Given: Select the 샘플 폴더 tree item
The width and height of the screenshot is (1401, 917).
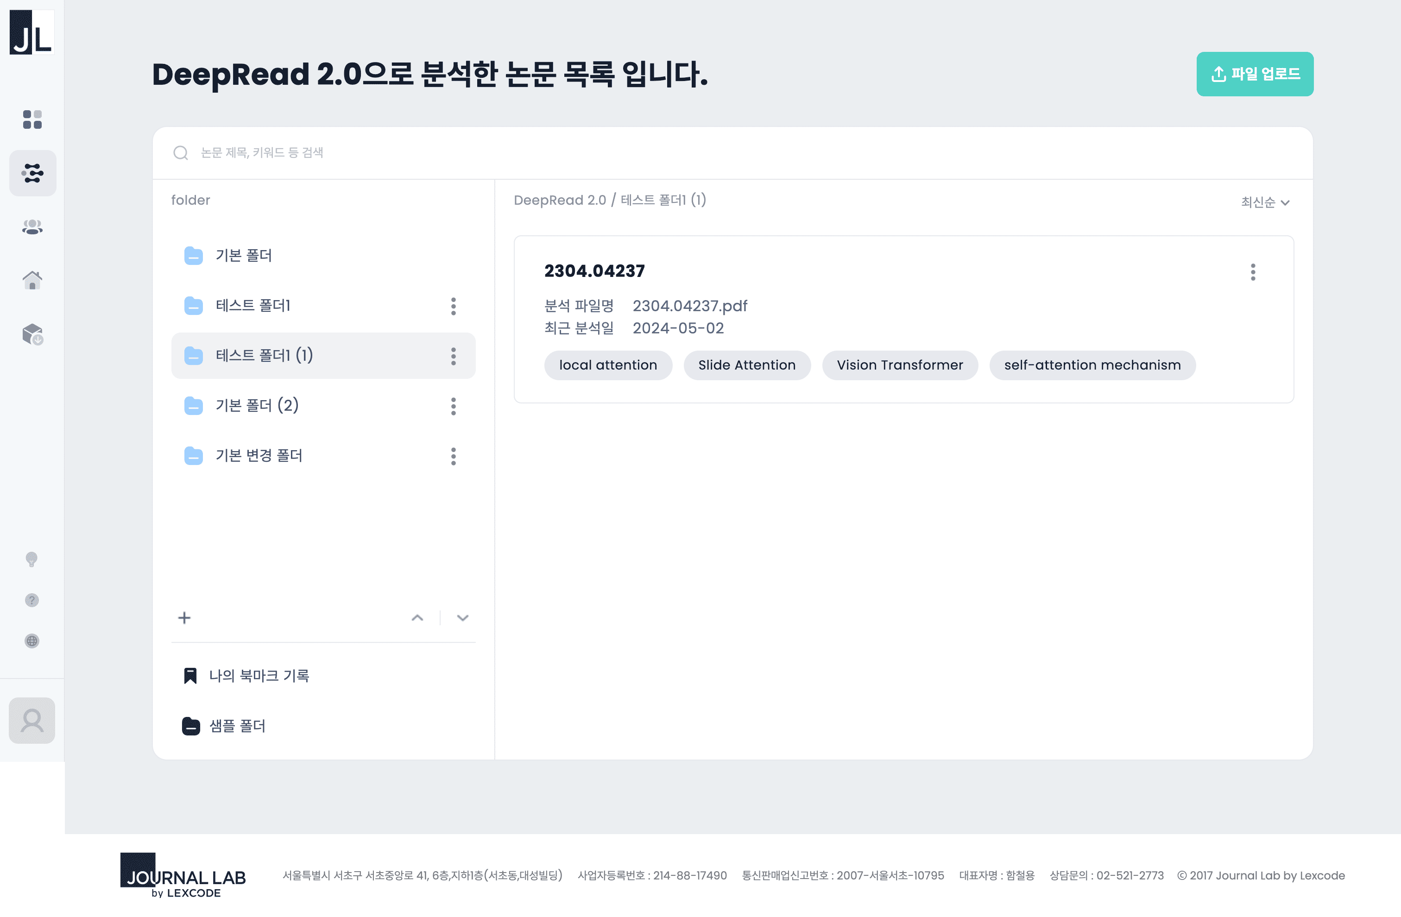Looking at the screenshot, I should coord(238,726).
